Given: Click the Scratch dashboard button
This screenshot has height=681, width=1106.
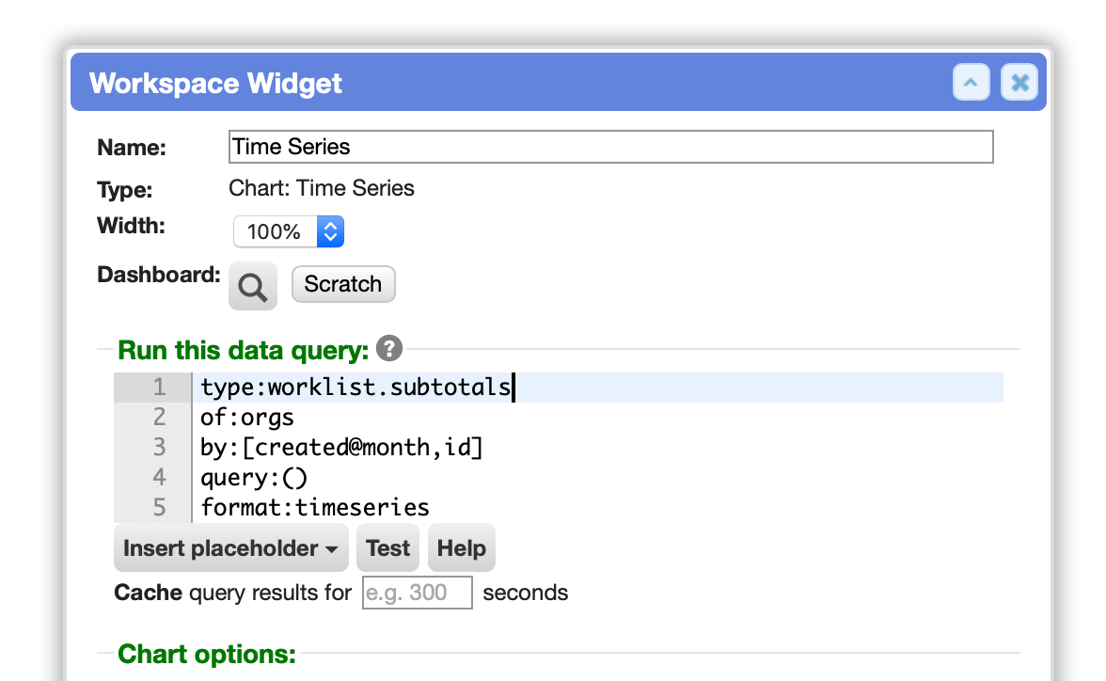Looking at the screenshot, I should (342, 284).
